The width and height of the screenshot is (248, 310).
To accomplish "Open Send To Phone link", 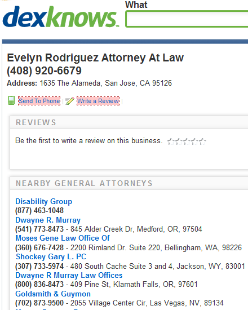I will (x=39, y=101).
